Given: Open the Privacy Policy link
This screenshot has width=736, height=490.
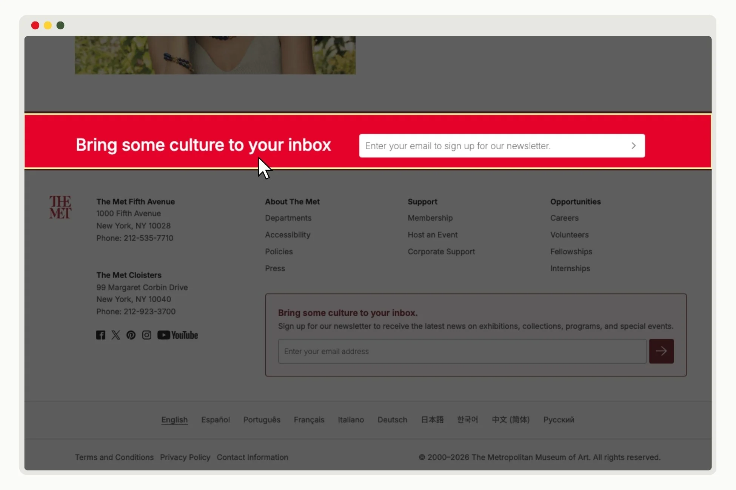Looking at the screenshot, I should point(185,457).
